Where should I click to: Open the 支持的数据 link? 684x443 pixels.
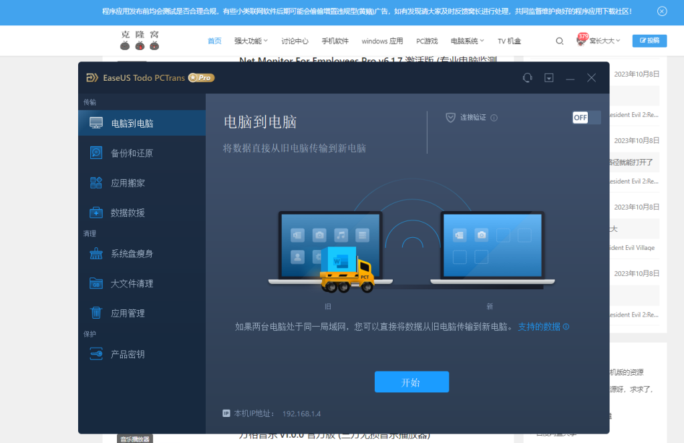[x=539, y=327]
